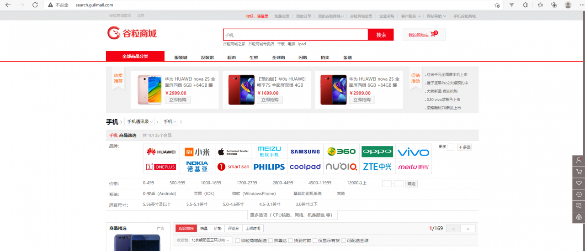Filter by coolpad brand logo
Screen dimensions: 585x251
305,167
